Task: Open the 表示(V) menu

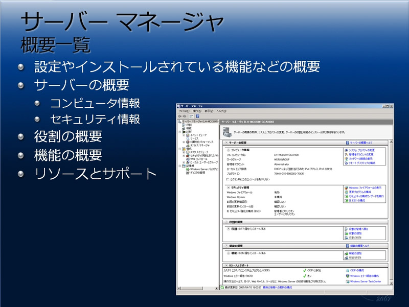Action: (x=209, y=111)
